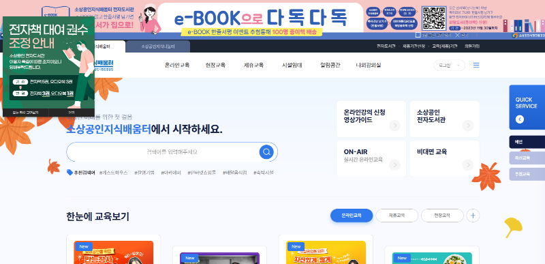
Task: Open the 나의강의실 main menu
Action: point(369,65)
